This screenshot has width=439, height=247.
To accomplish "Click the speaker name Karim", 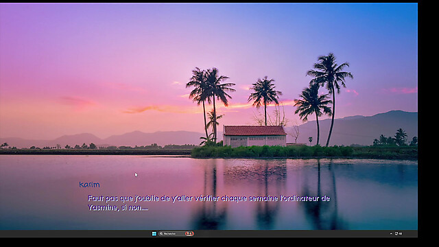I will (x=89, y=185).
